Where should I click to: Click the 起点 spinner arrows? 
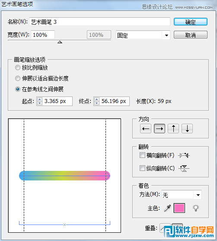tap(40, 101)
